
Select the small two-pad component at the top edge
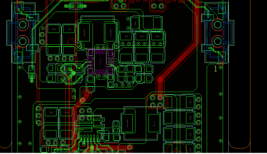coord(75,6)
